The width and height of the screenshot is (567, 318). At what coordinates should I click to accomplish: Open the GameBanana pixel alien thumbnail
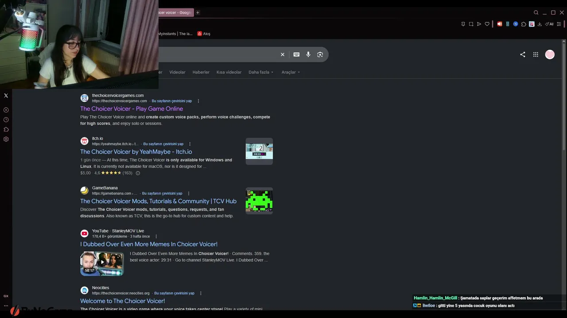pyautogui.click(x=259, y=201)
